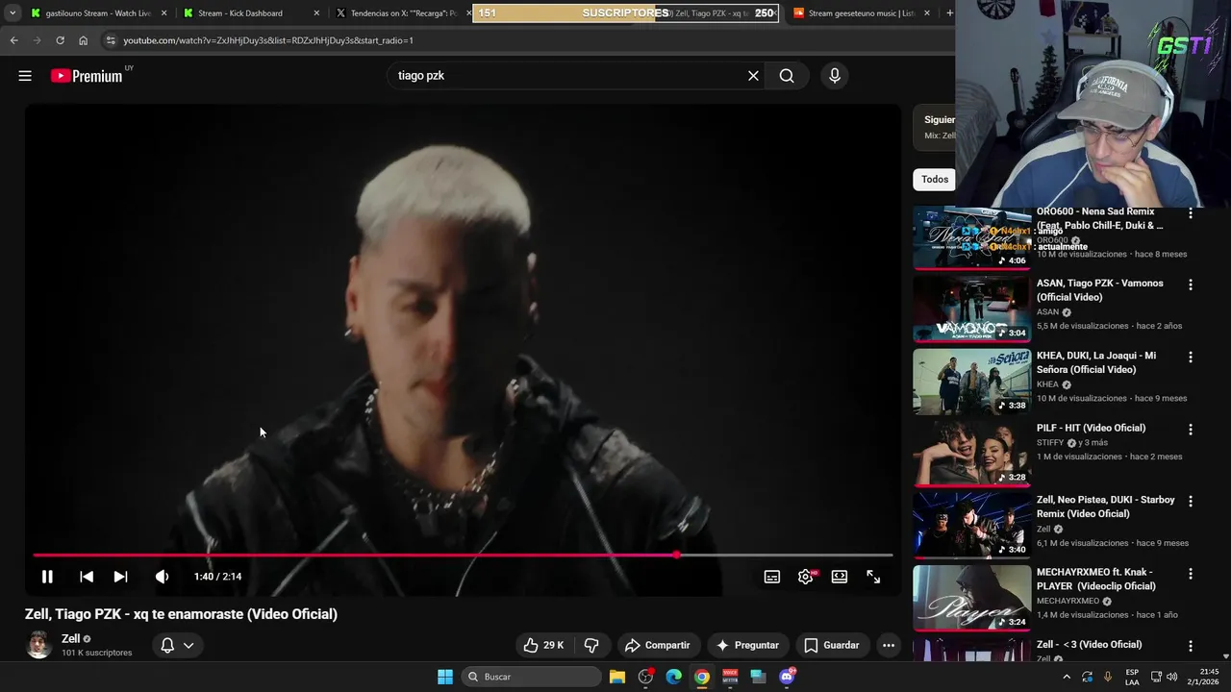View site information icon in address bar

111,40
